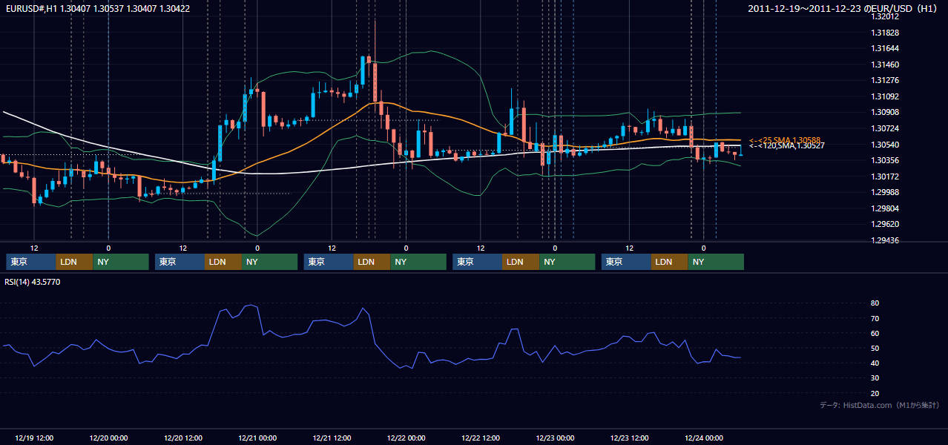The height and width of the screenshot is (445, 948).
Task: Click the 12/21 00:00 time label
Action: click(257, 438)
